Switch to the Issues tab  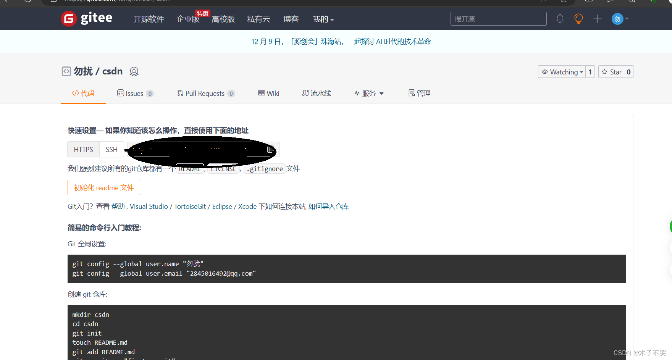click(135, 93)
